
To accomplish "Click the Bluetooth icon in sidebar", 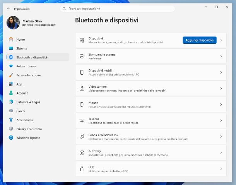I will coord(11,57).
